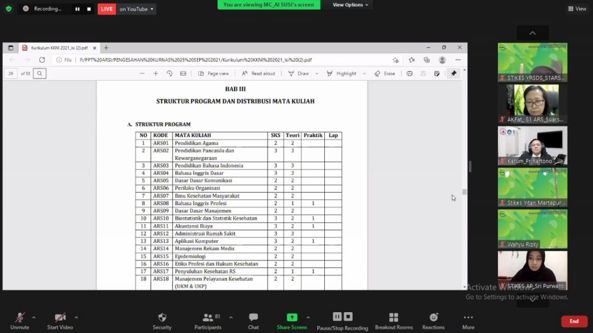The height and width of the screenshot is (333, 593).
Task: Add page to favorites star icon
Action: [396, 60]
